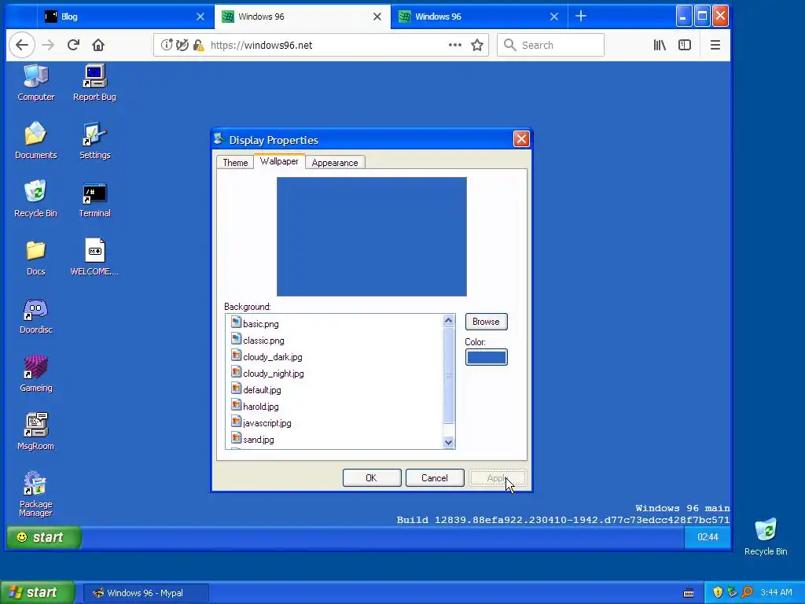Select the Wallpaper tab
The image size is (805, 604).
click(279, 161)
